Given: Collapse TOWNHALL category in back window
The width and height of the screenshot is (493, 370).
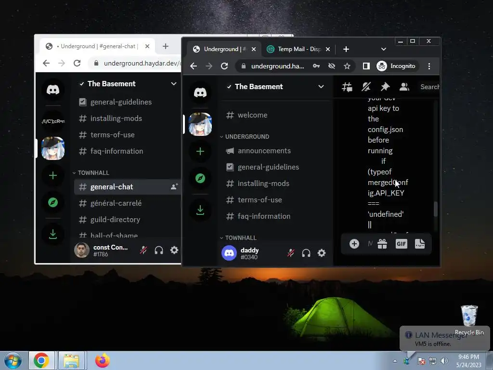Looking at the screenshot, I should tap(91, 173).
